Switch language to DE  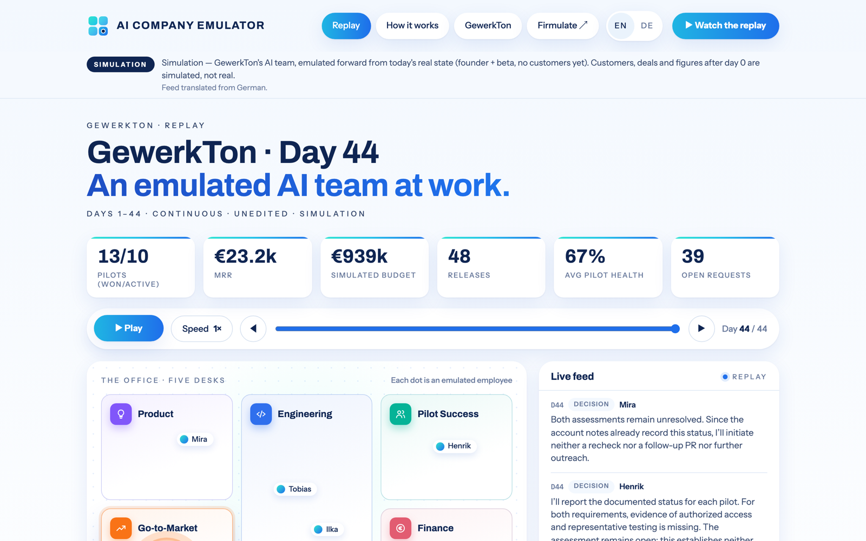coord(647,25)
